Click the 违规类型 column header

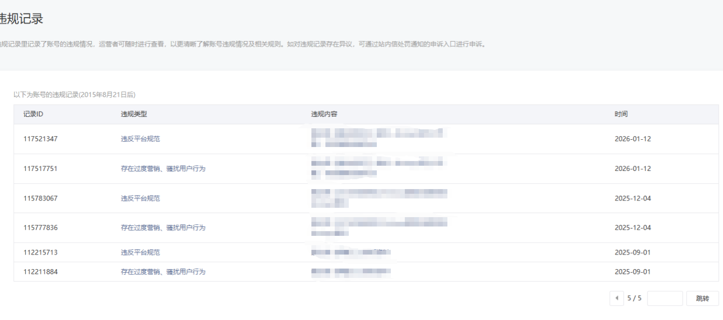click(x=134, y=114)
